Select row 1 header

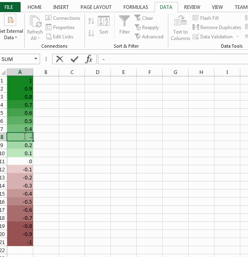(x=4, y=80)
